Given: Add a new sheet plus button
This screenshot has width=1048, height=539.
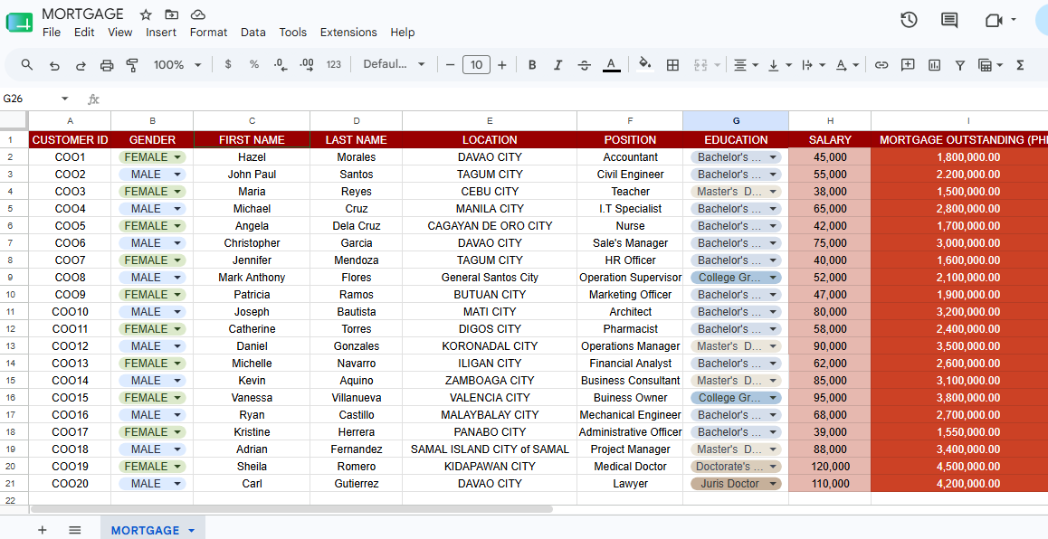Looking at the screenshot, I should pos(43,530).
